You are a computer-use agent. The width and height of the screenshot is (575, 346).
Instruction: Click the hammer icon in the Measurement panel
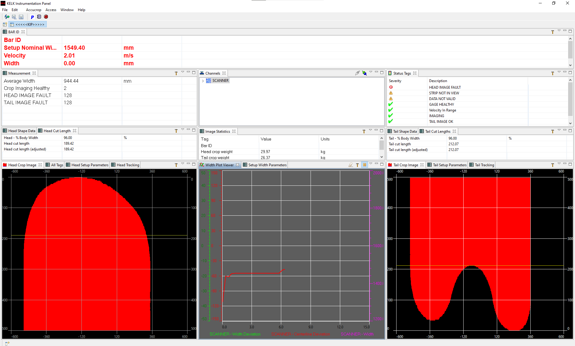pyautogui.click(x=176, y=73)
